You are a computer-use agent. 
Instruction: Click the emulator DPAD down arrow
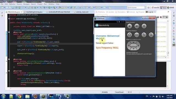[133, 49]
